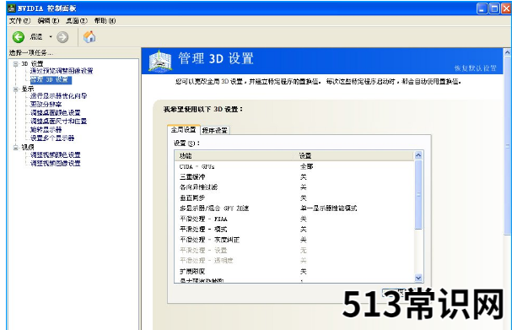Select the 各向异性过滤 setting row
The width and height of the screenshot is (512, 330).
[294, 187]
